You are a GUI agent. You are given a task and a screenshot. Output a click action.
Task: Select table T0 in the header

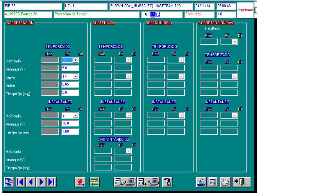click(x=145, y=14)
